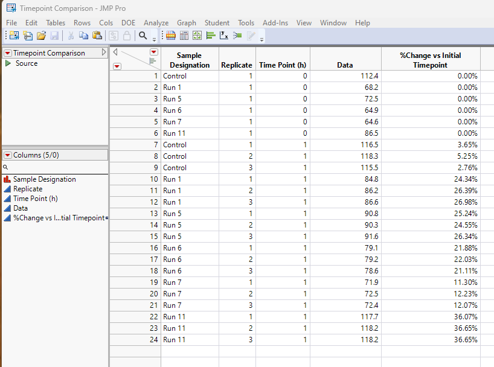Open the Analyze menu
The width and height of the screenshot is (494, 367).
pos(156,23)
